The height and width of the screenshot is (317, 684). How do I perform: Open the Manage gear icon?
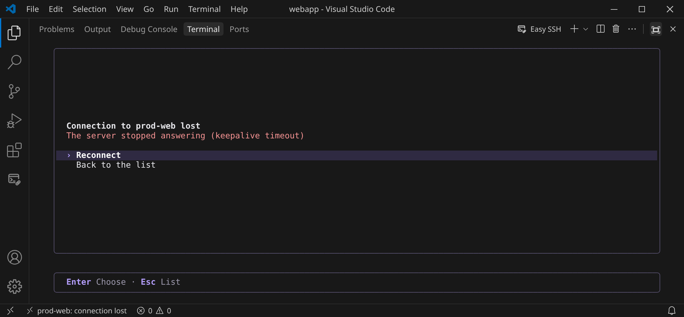(14, 287)
